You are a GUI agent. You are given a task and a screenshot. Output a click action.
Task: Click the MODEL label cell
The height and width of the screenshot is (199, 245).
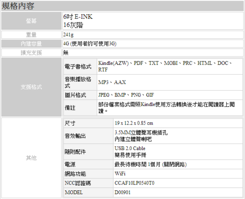(x=88, y=192)
